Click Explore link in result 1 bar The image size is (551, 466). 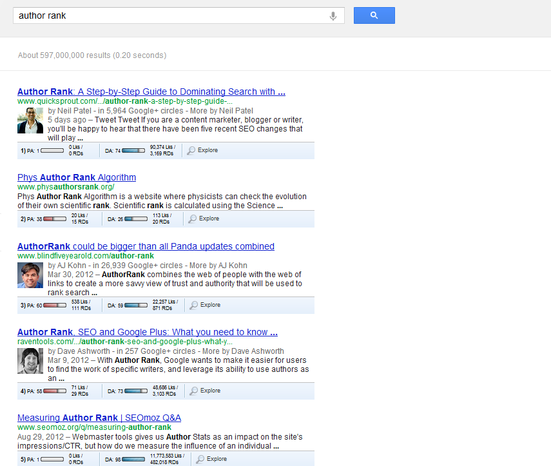click(x=208, y=150)
